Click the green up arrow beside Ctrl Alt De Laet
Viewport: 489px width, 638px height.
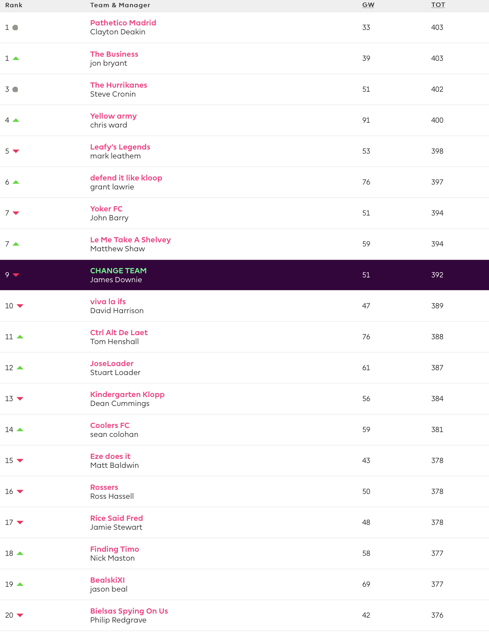[x=20, y=337]
